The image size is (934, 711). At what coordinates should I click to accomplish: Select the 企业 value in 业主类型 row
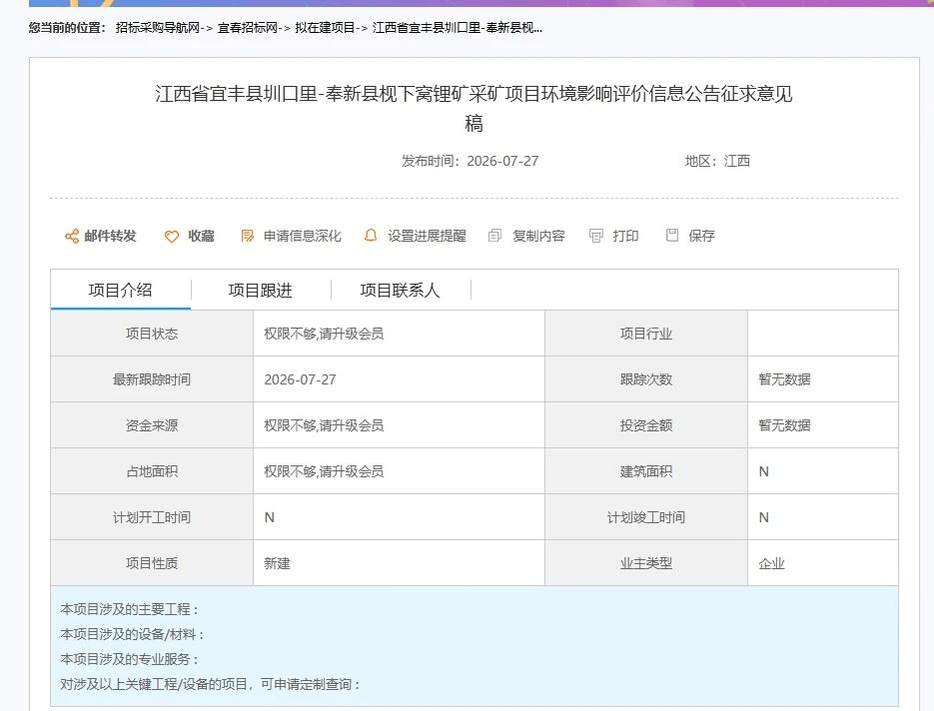[771, 564]
